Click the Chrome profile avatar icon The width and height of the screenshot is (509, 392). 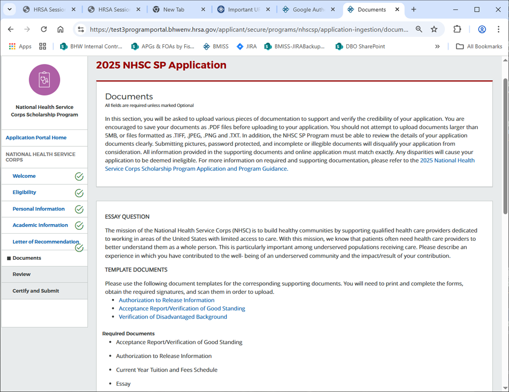[482, 29]
